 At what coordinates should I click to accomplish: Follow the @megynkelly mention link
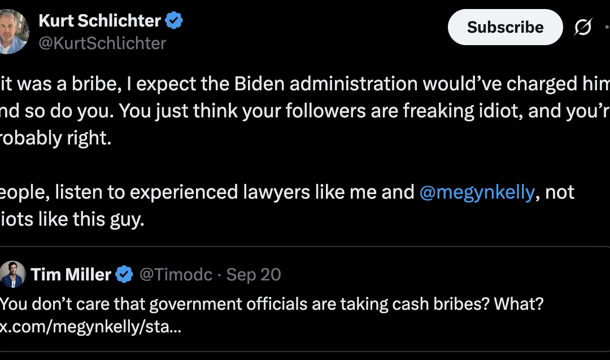click(x=477, y=192)
